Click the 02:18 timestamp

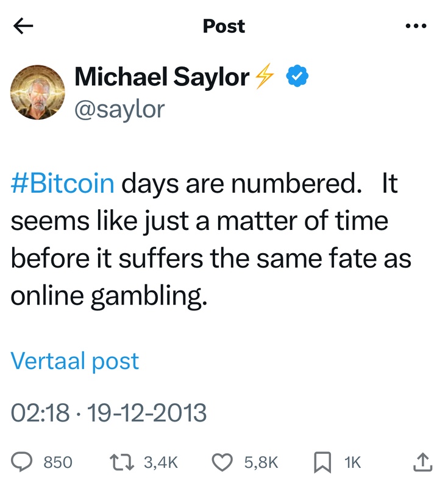click(40, 414)
